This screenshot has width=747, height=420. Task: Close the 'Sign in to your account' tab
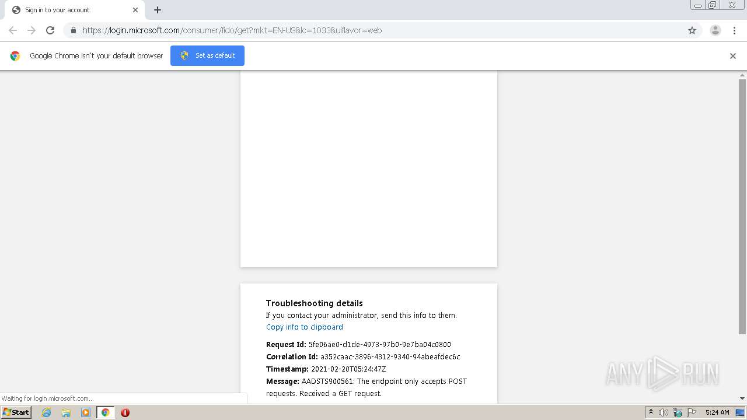click(135, 10)
